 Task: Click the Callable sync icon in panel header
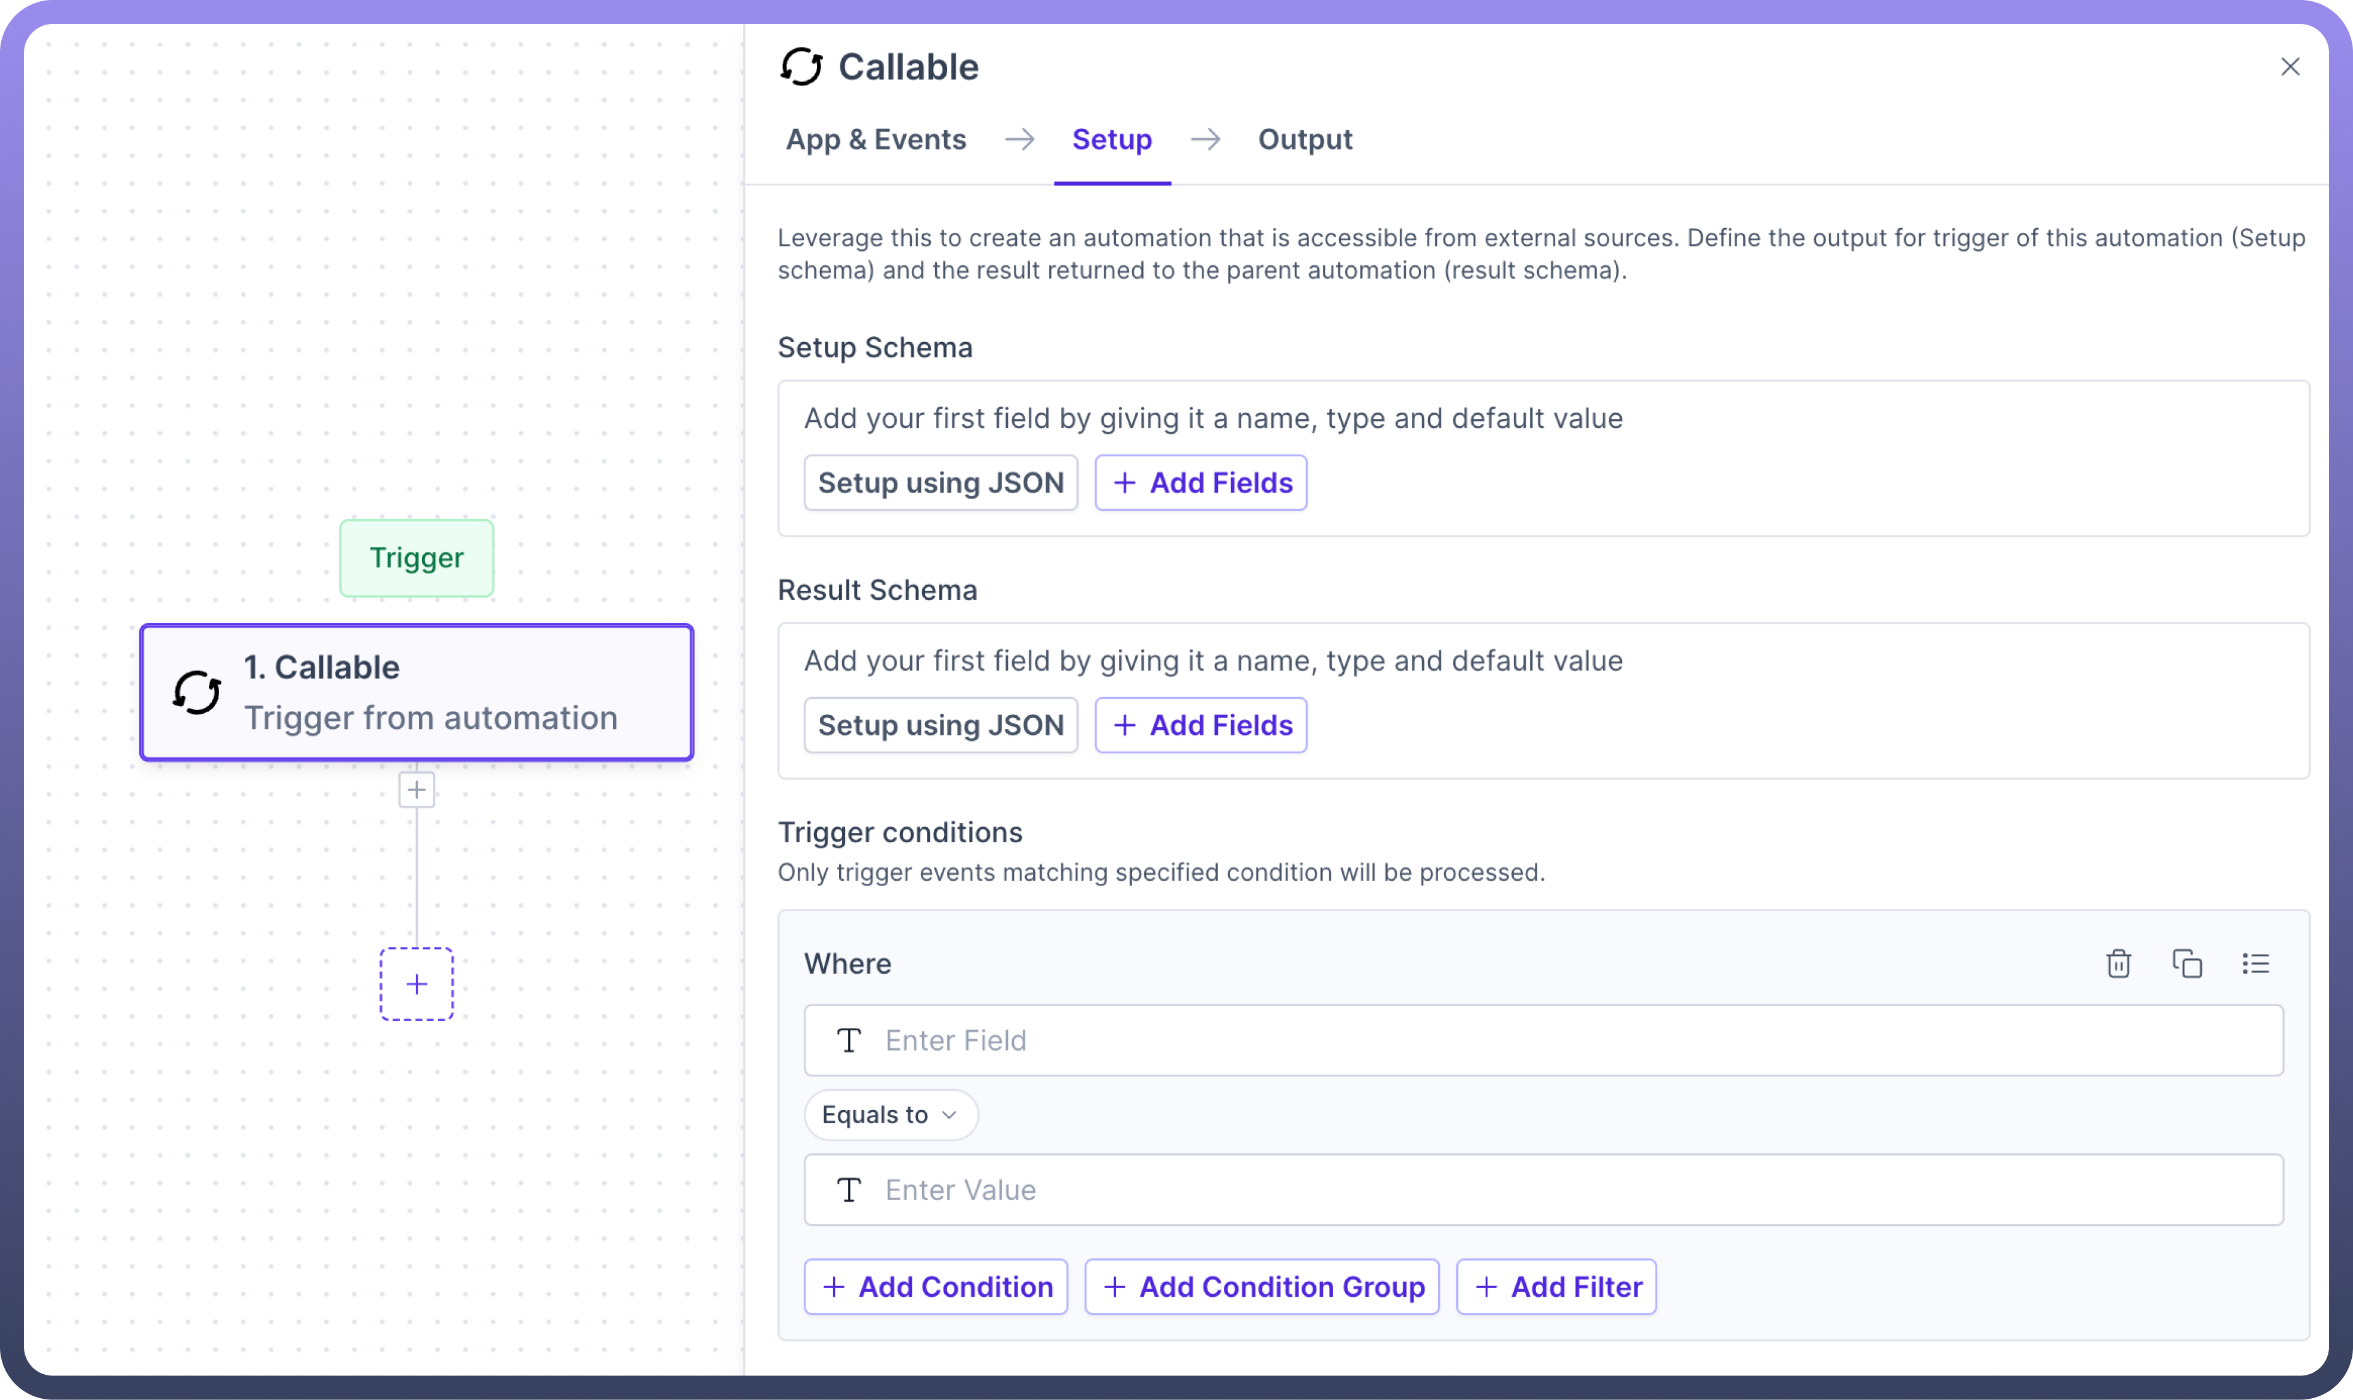tap(801, 67)
